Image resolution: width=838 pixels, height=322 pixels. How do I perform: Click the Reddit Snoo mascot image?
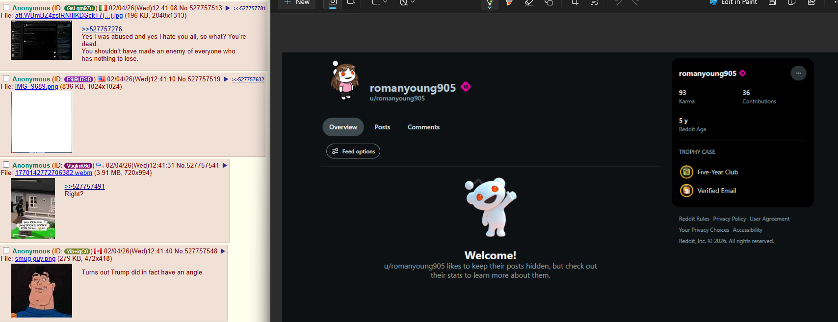(x=491, y=207)
